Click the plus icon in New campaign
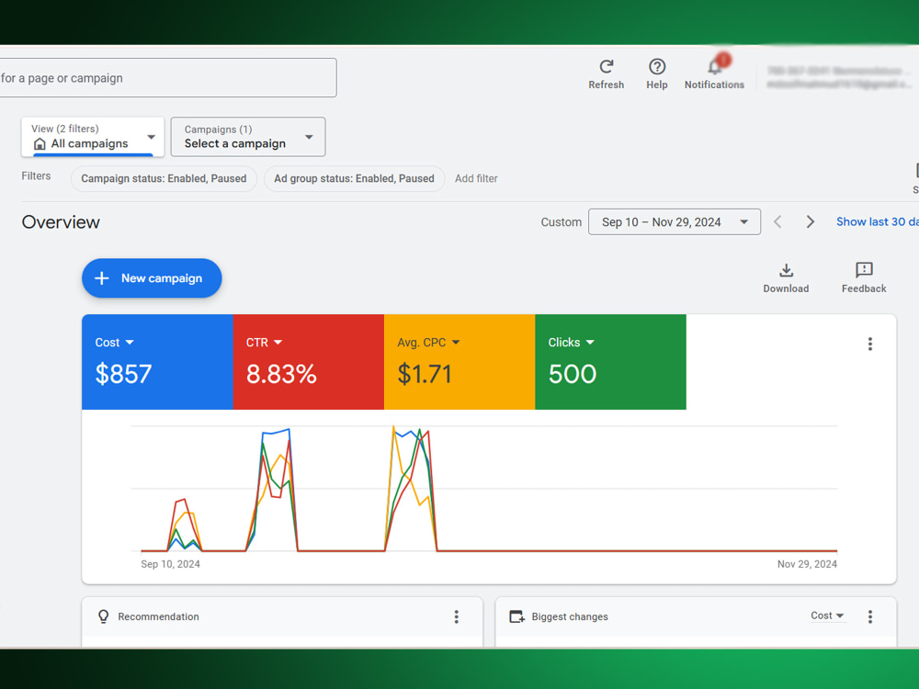This screenshot has height=689, width=919. point(102,278)
